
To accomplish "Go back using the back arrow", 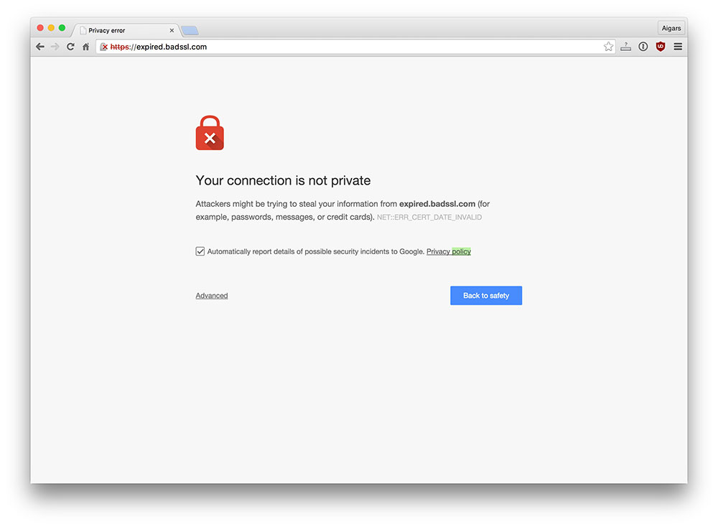I will pyautogui.click(x=39, y=47).
